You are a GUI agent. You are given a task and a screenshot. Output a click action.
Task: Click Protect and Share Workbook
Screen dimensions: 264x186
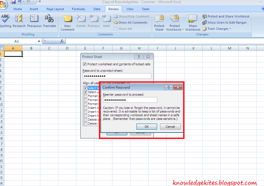point(226,16)
